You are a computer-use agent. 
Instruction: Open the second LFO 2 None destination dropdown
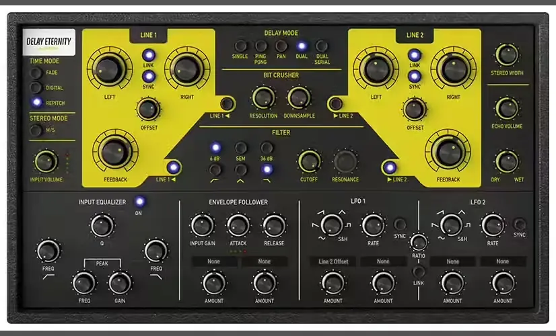click(x=503, y=261)
